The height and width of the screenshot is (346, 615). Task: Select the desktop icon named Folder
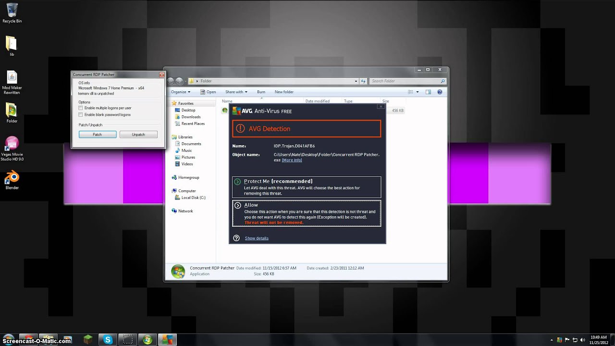[12, 113]
